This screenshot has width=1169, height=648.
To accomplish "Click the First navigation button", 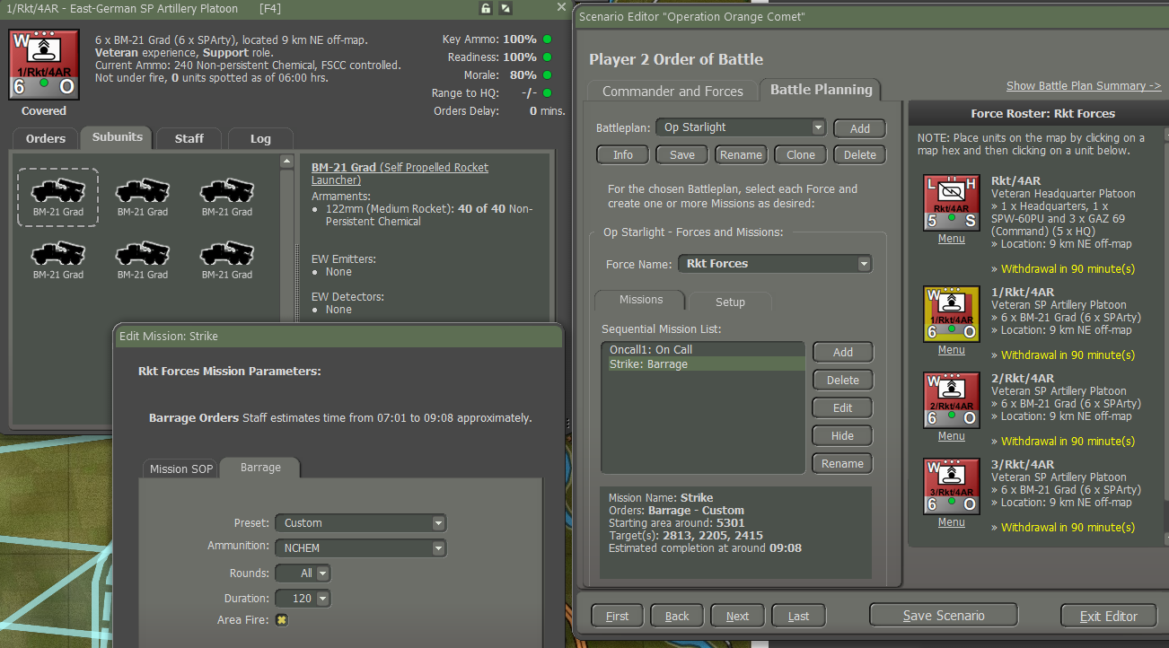I will (x=618, y=616).
